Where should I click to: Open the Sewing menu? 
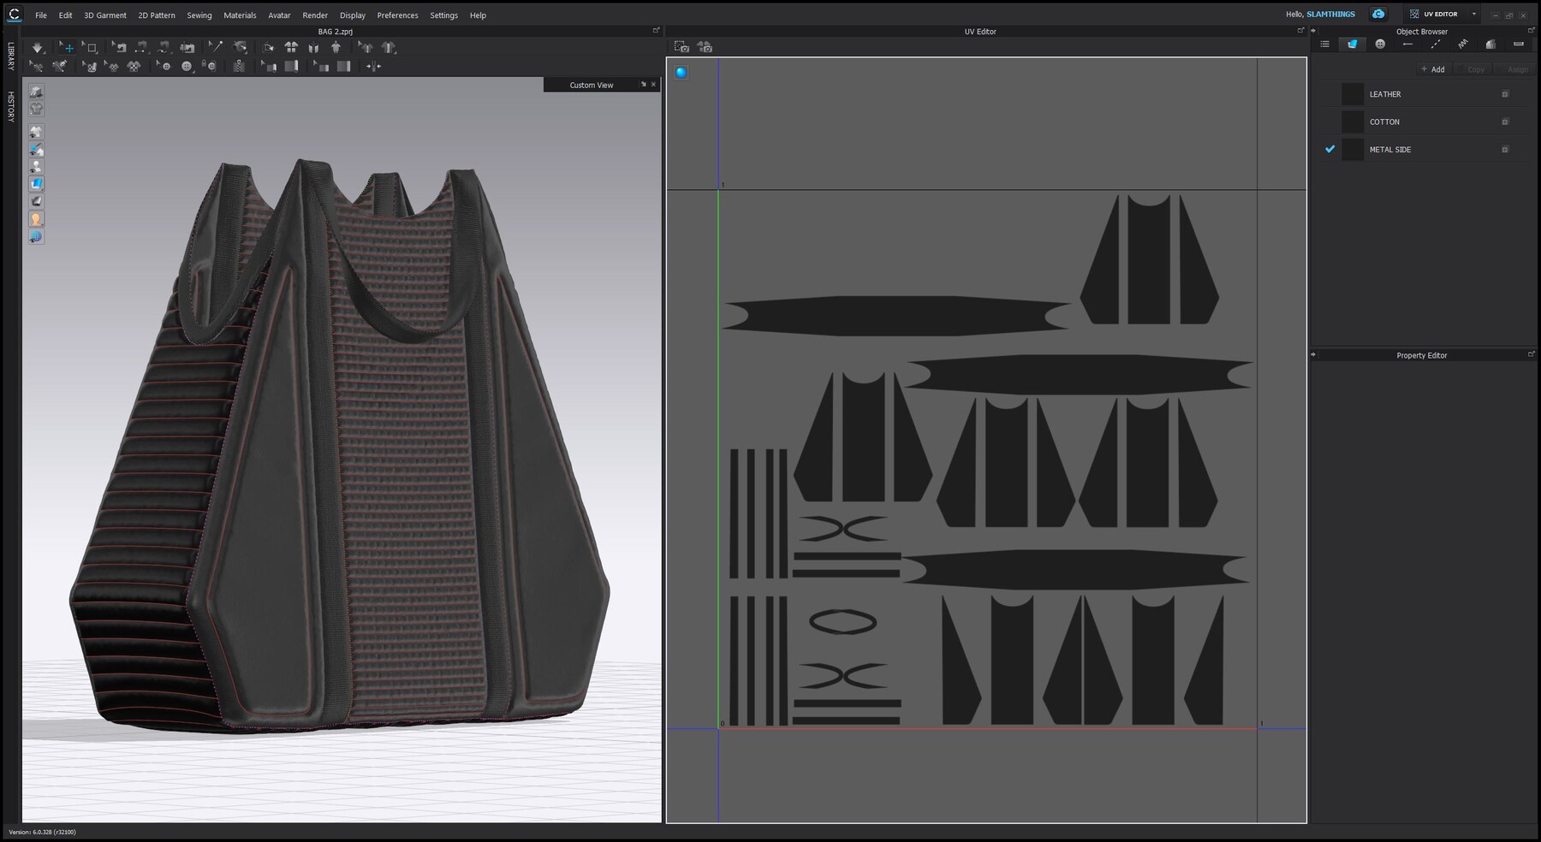coord(199,15)
